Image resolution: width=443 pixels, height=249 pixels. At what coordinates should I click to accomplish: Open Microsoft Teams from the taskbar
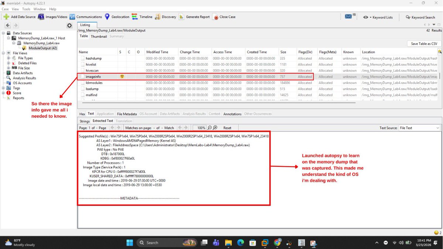pos(216,243)
